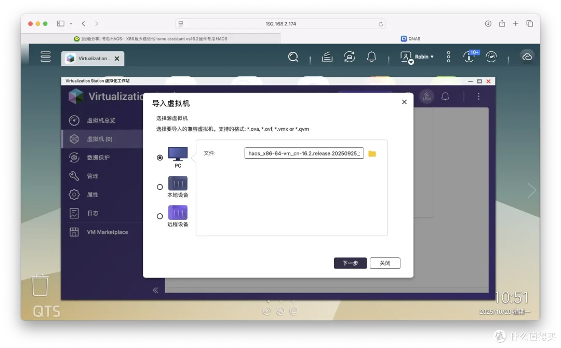Collapse the sidebar with double-chevron icon

[x=155, y=290]
